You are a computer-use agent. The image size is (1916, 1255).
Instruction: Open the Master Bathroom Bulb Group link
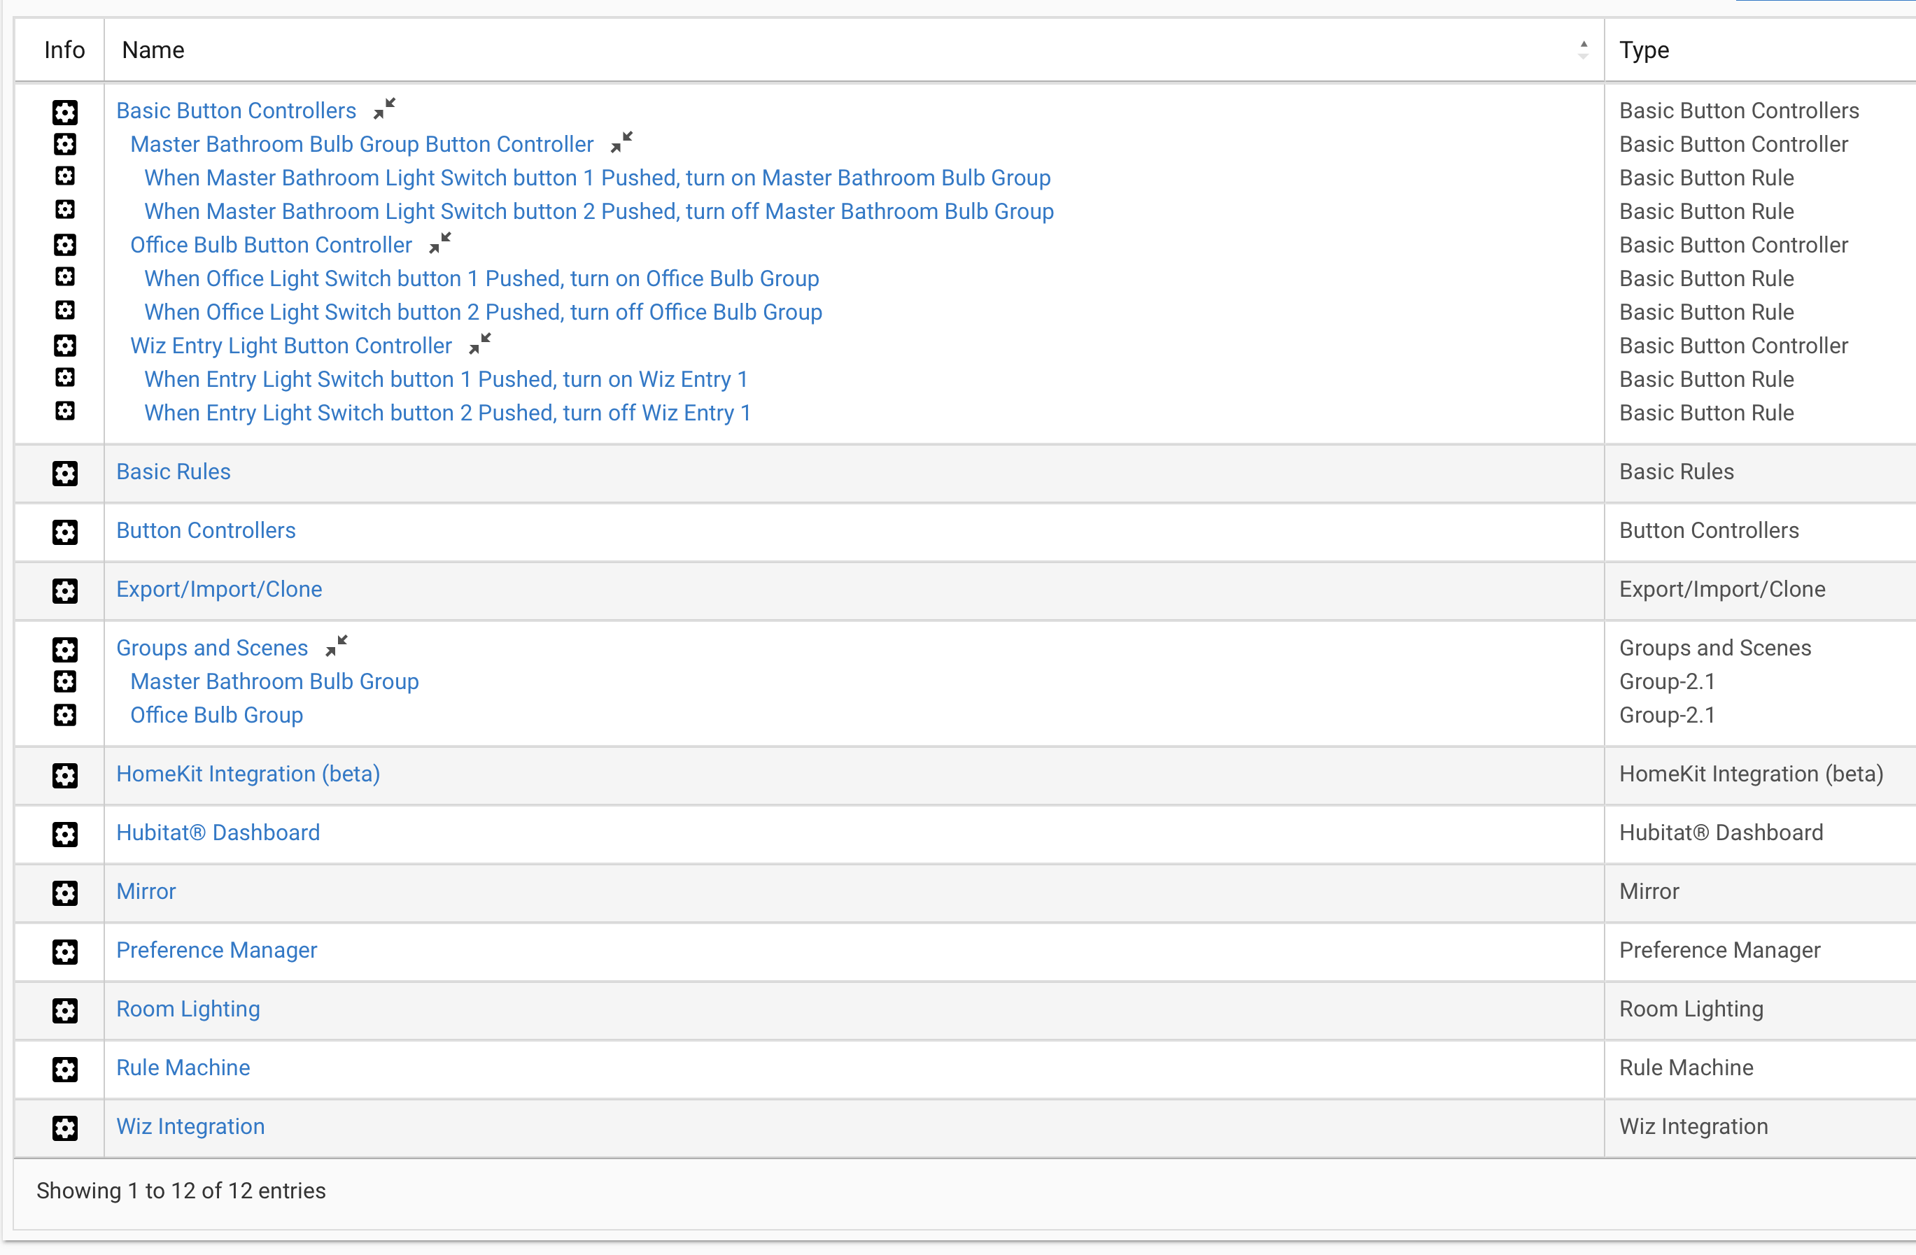tap(274, 681)
